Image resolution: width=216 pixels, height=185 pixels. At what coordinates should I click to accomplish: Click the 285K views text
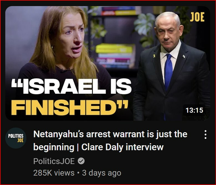coord(54,173)
